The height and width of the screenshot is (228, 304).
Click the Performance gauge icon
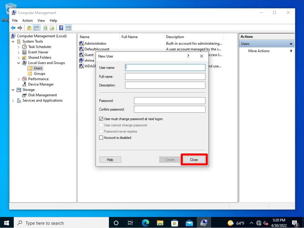pos(24,79)
